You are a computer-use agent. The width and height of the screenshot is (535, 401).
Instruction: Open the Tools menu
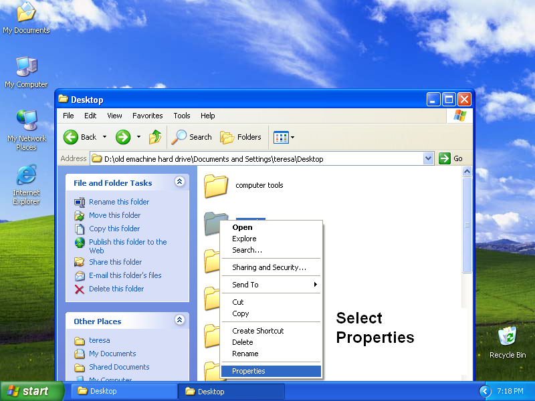(x=181, y=115)
